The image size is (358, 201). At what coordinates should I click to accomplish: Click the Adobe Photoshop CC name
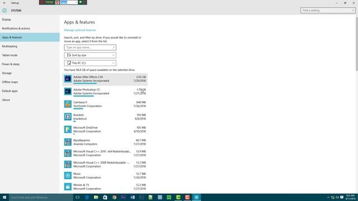(87, 89)
